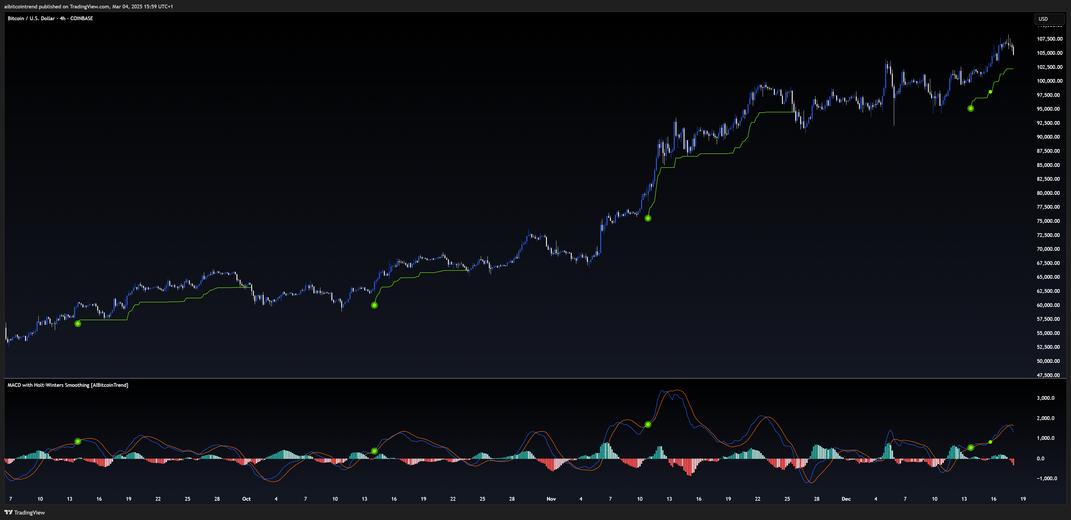Click the mid-September green crossover dot on MACD pane
Image resolution: width=1071 pixels, height=520 pixels.
78,441
